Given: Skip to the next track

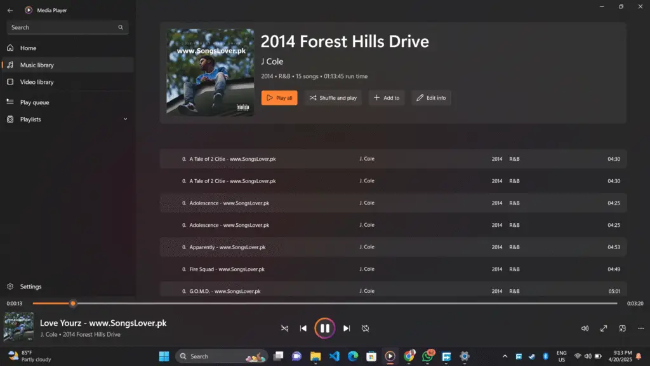Looking at the screenshot, I should coord(347,329).
